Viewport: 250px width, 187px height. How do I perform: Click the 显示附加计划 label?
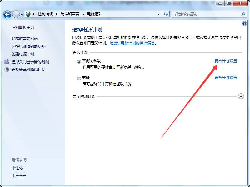point(84,97)
